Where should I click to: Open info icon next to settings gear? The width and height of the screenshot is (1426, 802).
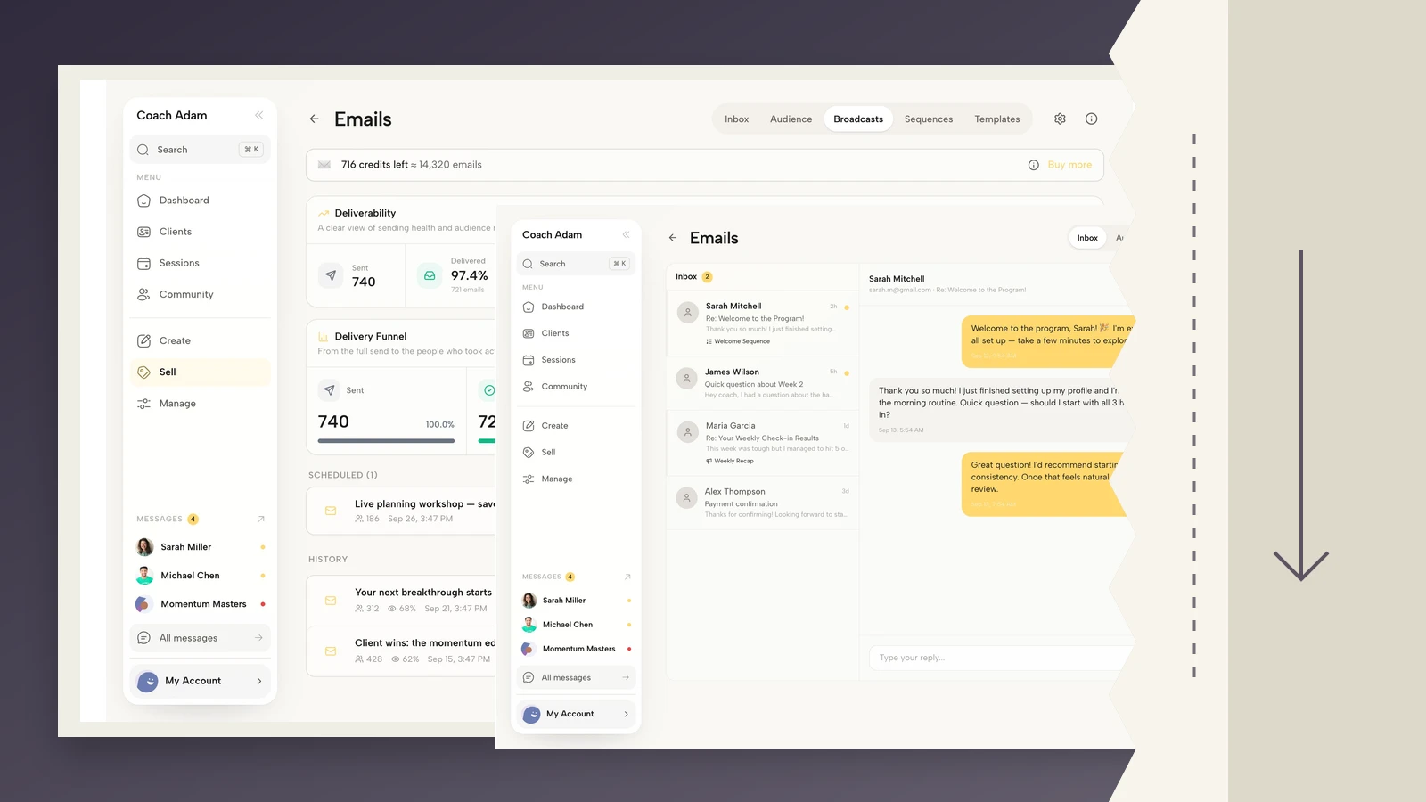1091,119
